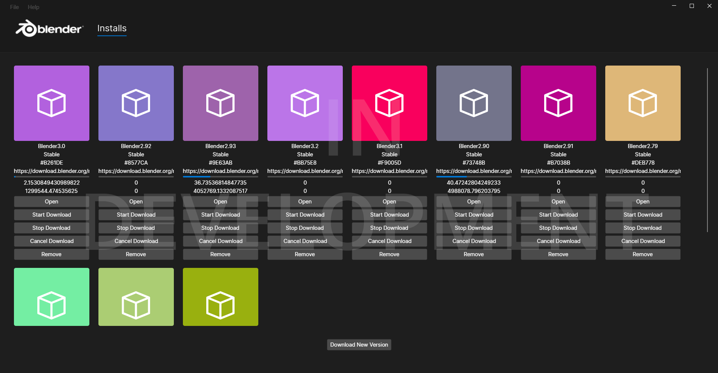The image size is (718, 373).
Task: Minimize the launcher window
Action: click(674, 6)
